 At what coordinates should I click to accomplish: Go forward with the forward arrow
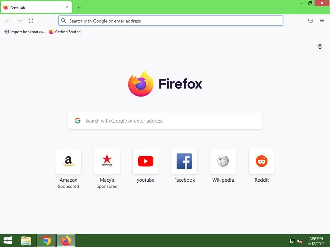pyautogui.click(x=19, y=21)
